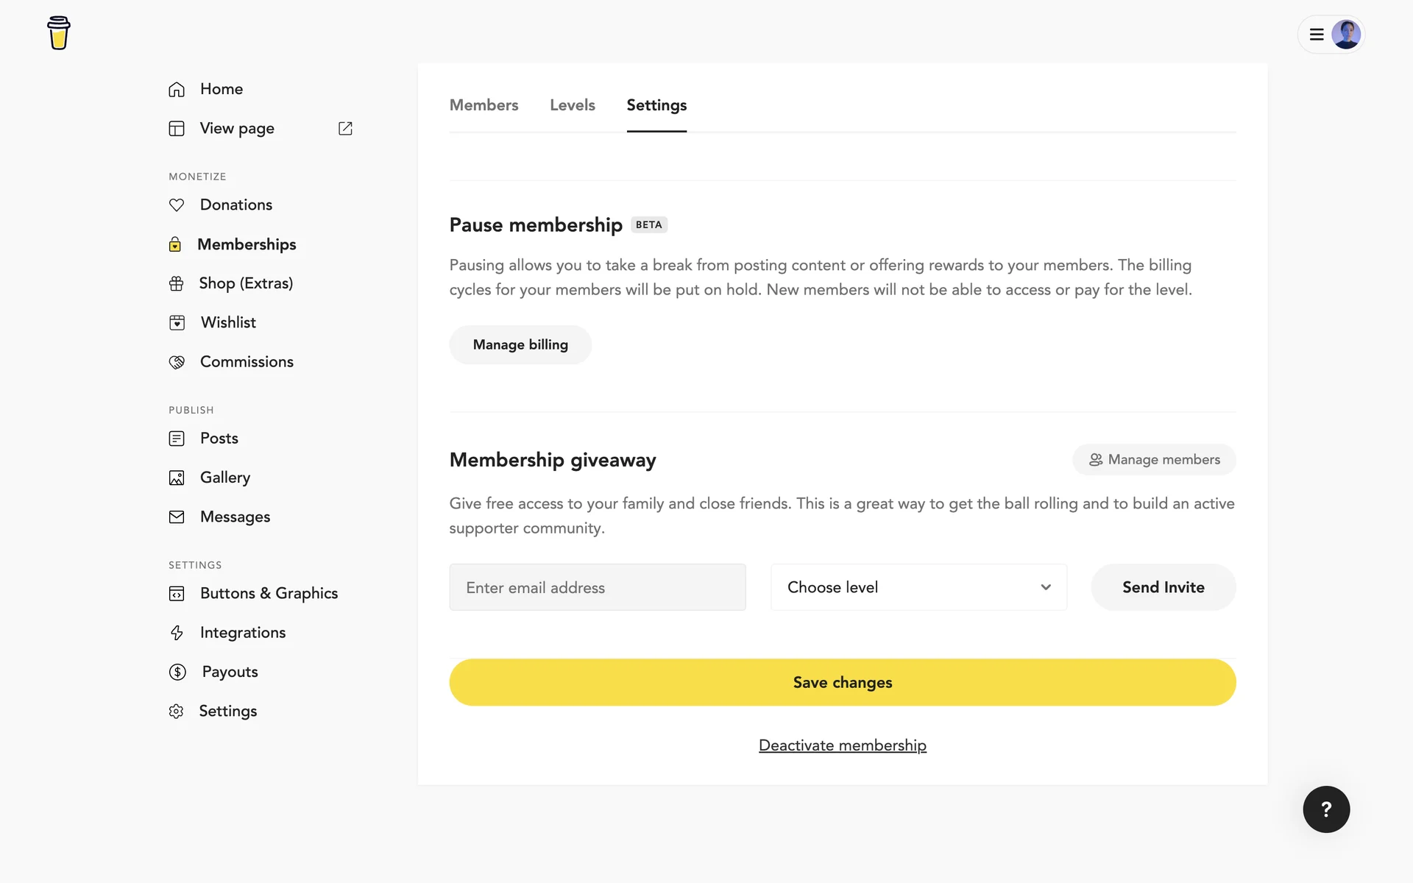
Task: Click the Payouts dollar icon
Action: point(177,672)
